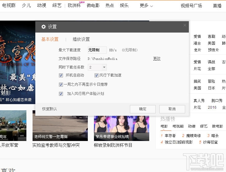The image size is (226, 172).
Task: Select 全部 category link
Action: coord(212,68)
